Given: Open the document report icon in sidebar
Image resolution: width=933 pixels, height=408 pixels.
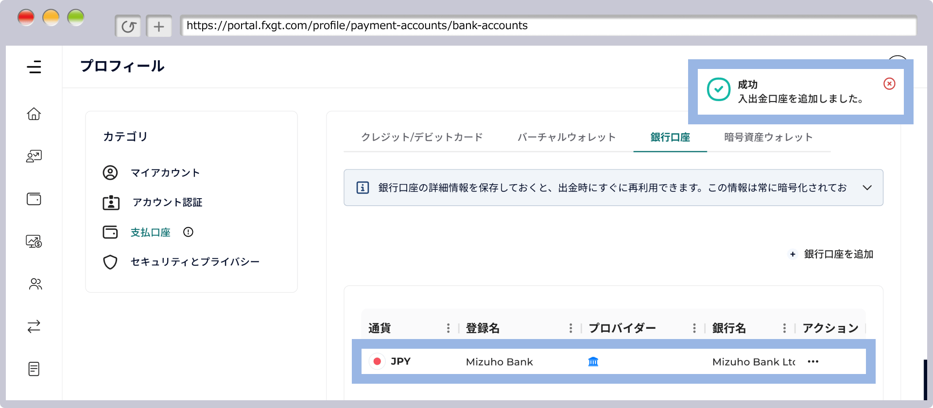Looking at the screenshot, I should point(34,369).
